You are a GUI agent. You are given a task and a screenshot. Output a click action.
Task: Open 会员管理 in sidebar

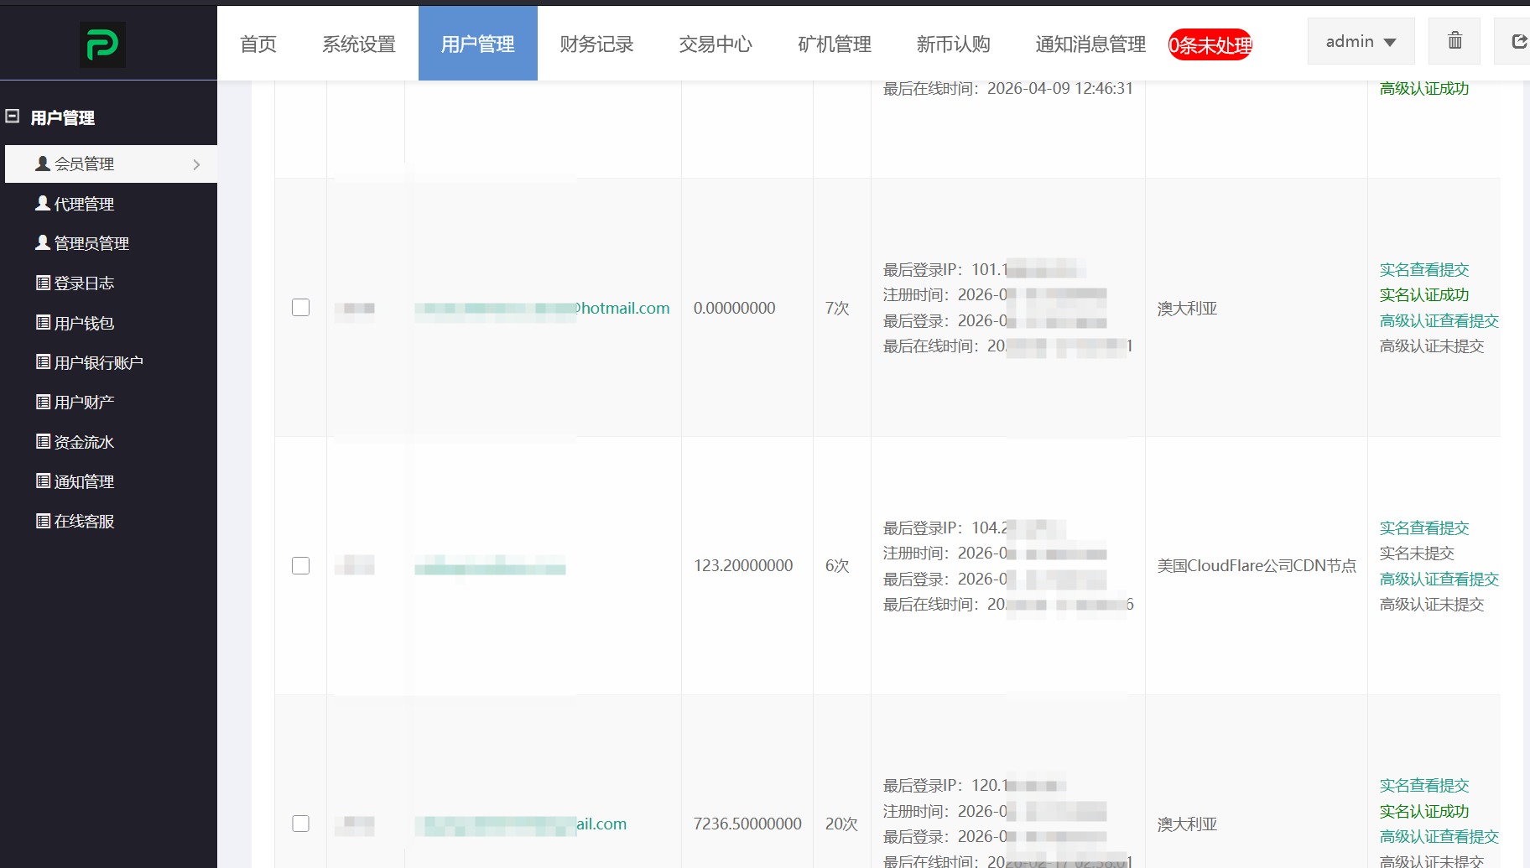pos(112,164)
